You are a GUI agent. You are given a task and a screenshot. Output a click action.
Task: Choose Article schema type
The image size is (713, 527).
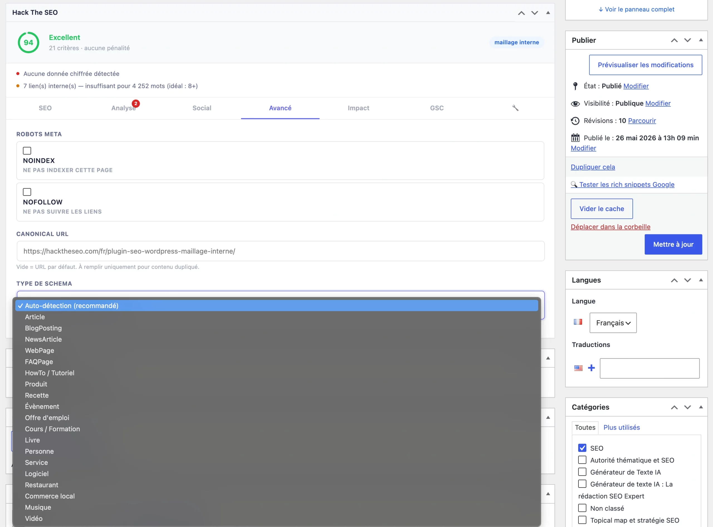point(277,317)
